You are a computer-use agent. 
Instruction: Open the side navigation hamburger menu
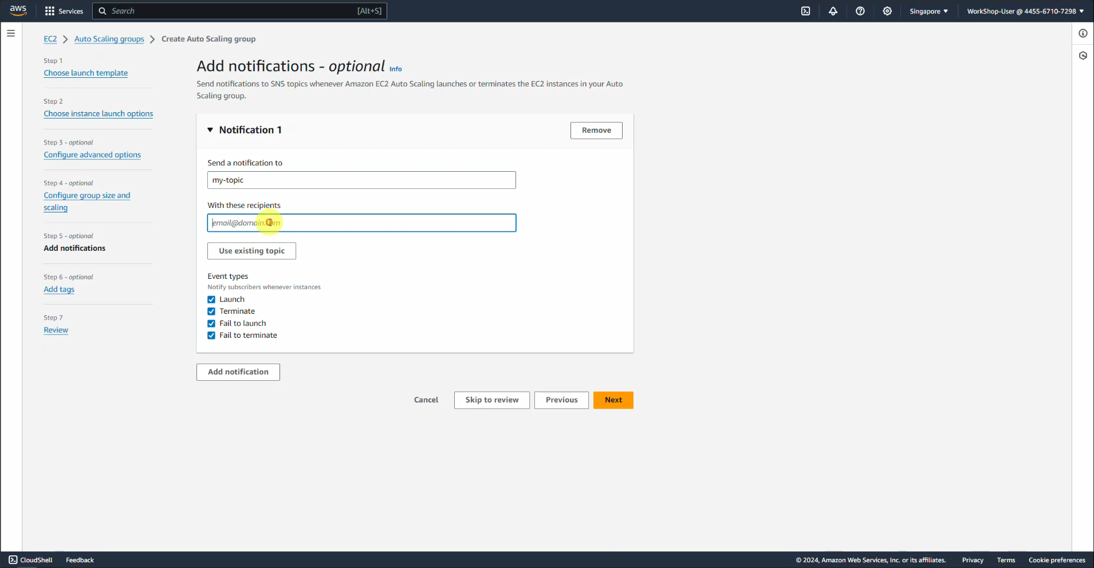[x=11, y=33]
